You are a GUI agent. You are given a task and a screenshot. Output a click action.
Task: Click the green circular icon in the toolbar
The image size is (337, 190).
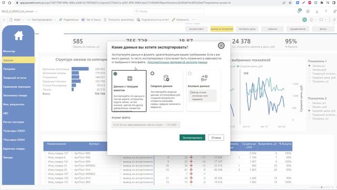coord(304,20)
